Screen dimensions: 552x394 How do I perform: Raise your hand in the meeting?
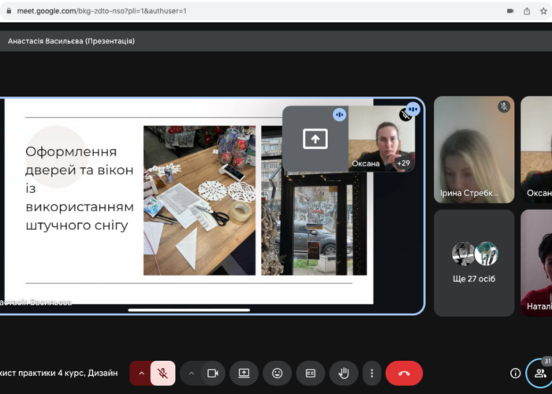click(x=344, y=373)
